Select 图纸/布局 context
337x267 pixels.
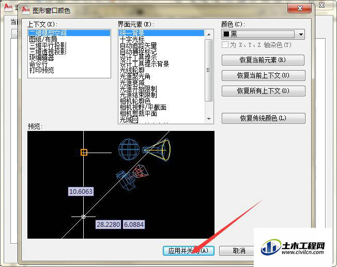tap(43, 39)
